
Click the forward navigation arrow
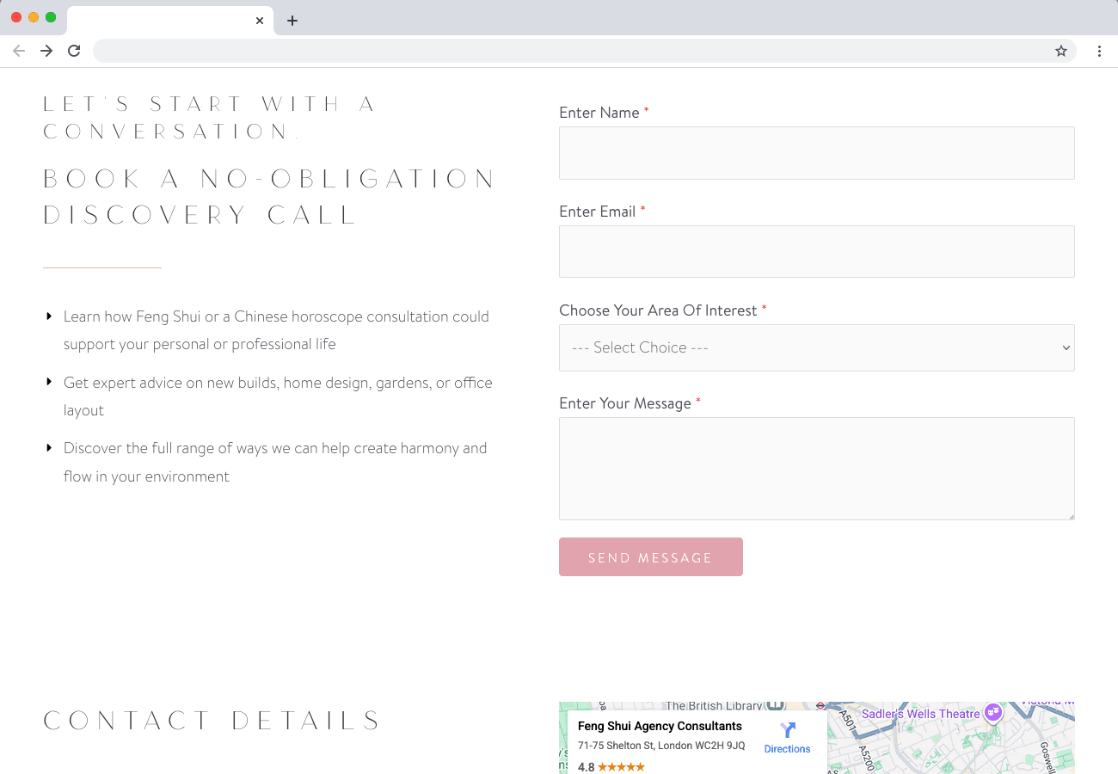pos(46,51)
